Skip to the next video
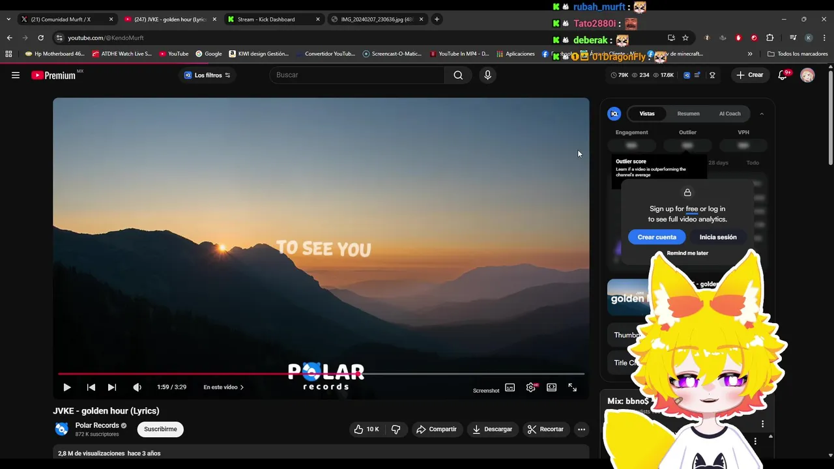 pos(112,387)
